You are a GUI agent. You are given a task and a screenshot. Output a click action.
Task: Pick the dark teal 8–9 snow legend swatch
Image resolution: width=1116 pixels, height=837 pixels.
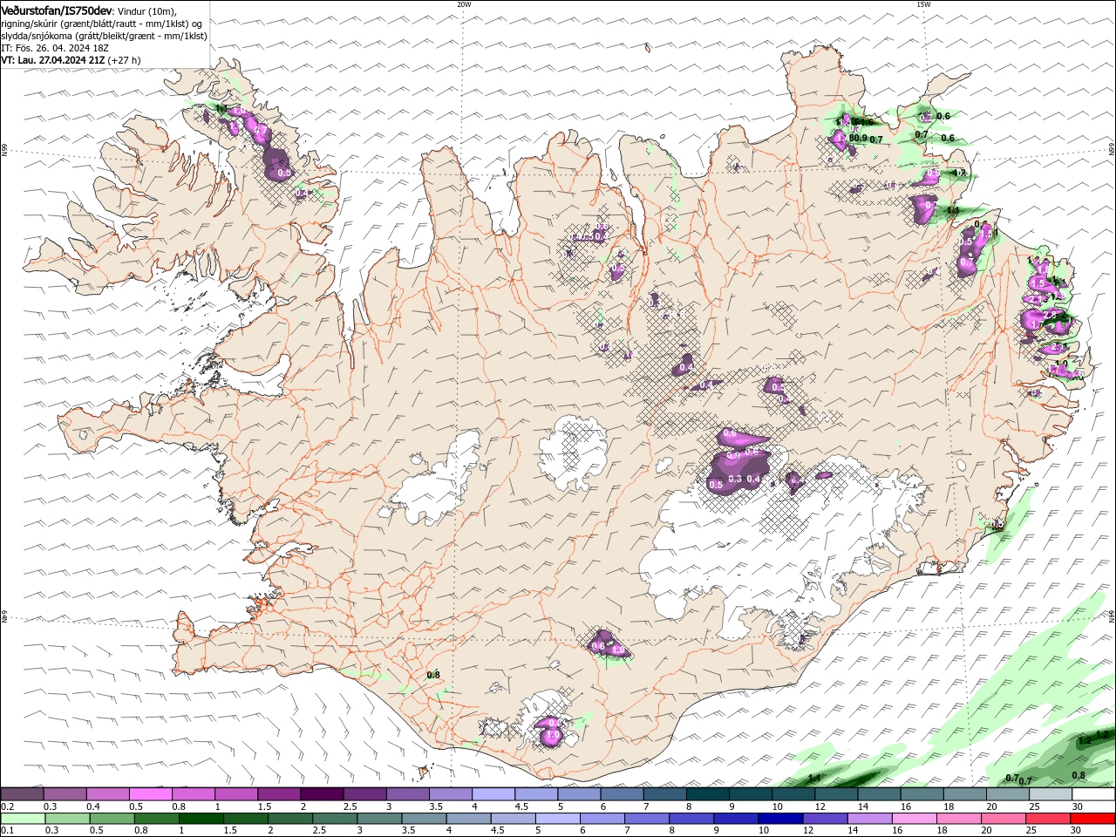coord(707,794)
